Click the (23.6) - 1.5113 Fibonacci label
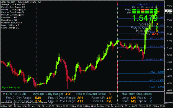The image size is (173, 108). pos(157,46)
